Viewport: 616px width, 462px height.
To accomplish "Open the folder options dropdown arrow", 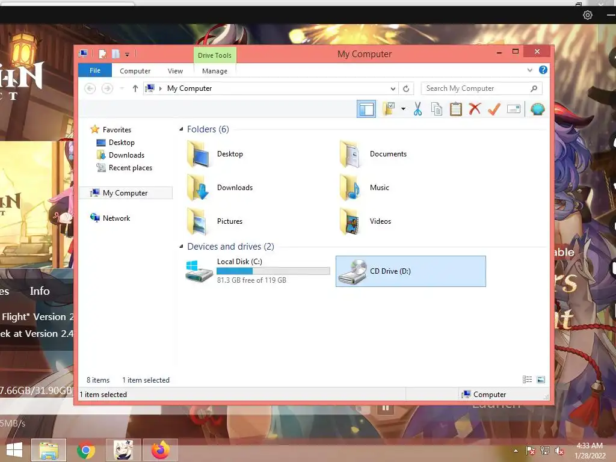I will point(403,109).
